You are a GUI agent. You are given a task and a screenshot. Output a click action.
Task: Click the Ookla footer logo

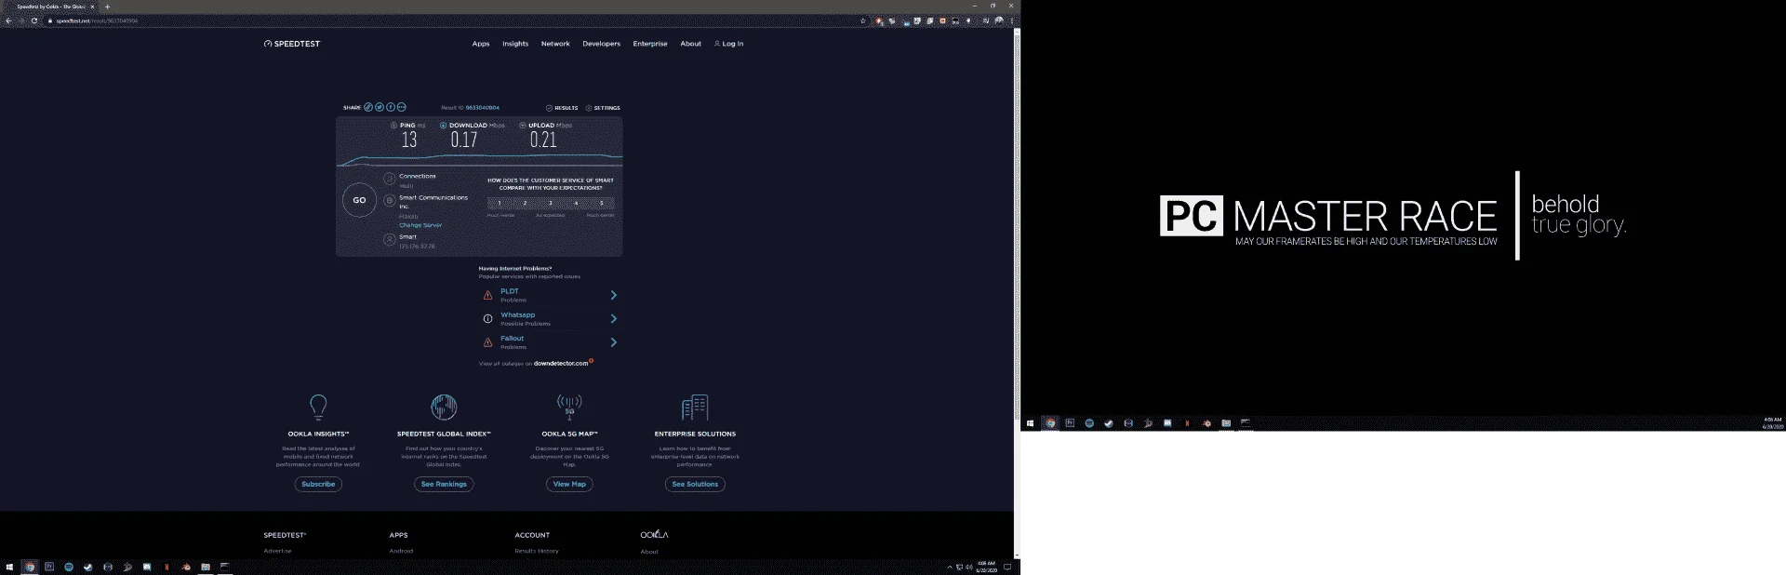coord(654,535)
